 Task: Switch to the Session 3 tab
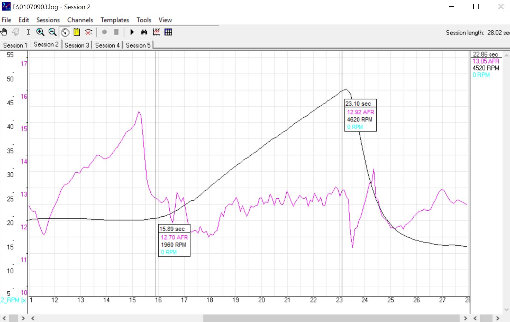(77, 45)
